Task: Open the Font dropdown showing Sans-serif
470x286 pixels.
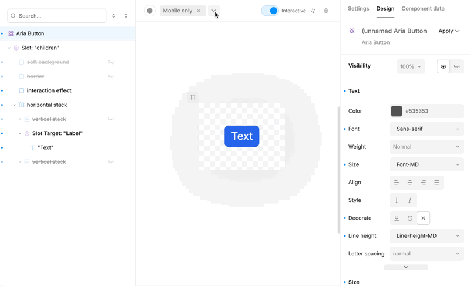Action: tap(427, 129)
